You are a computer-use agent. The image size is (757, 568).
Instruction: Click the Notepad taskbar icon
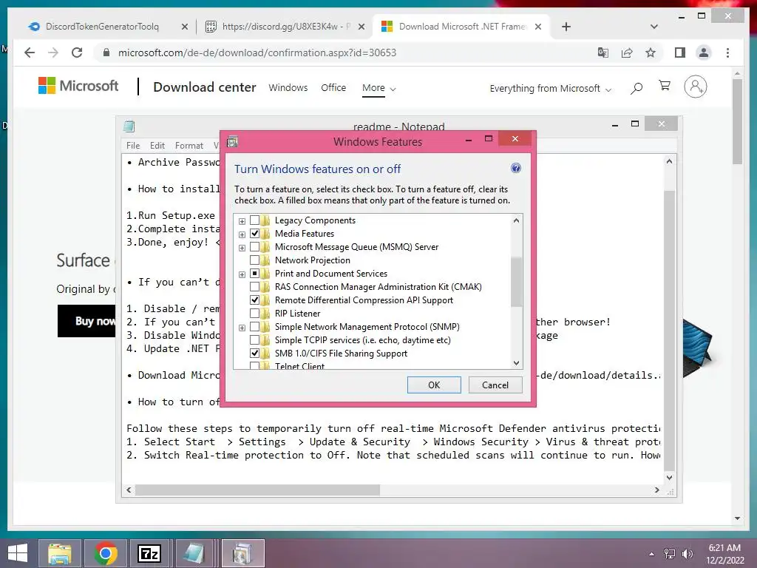tap(195, 553)
